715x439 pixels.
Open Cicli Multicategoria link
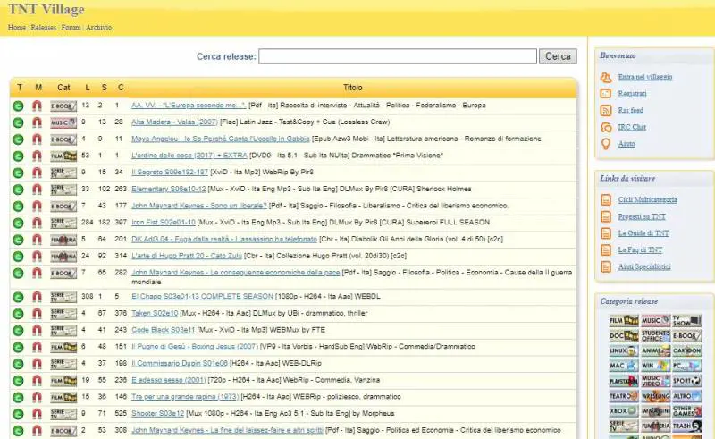point(647,200)
